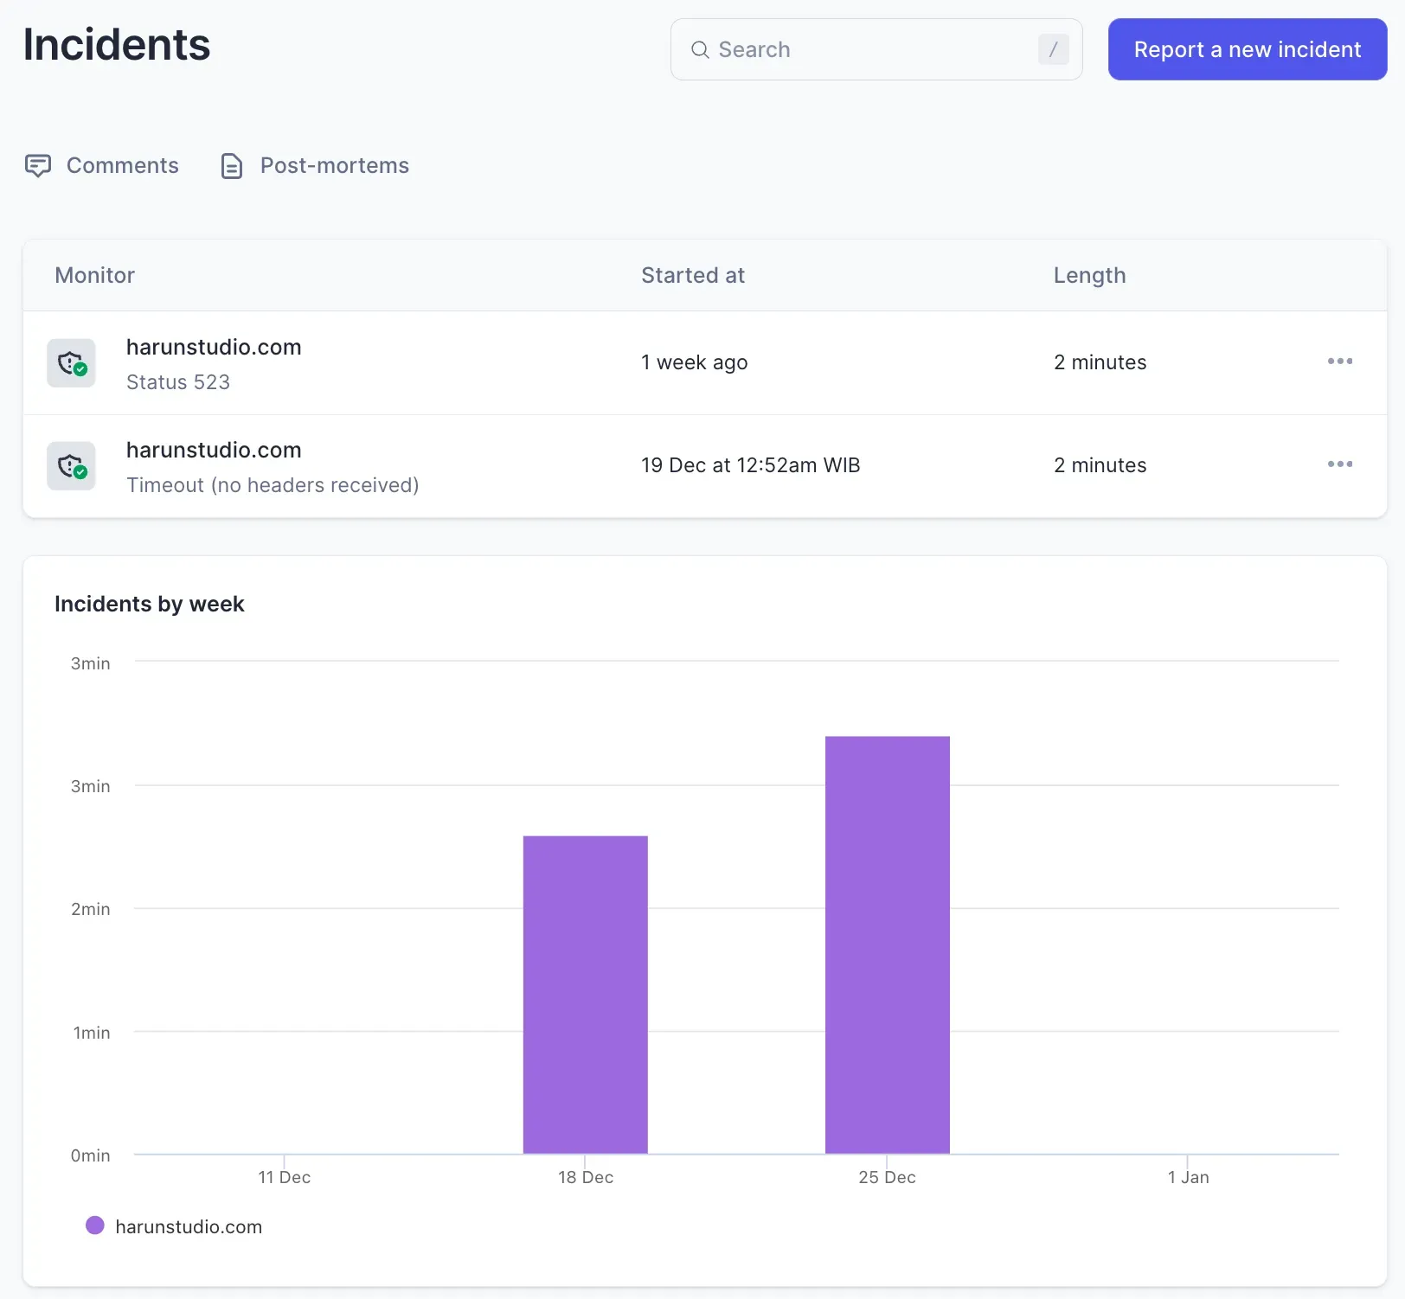1405x1299 pixels.
Task: Click the purple harunstudio.com legend dot
Action: coord(95,1225)
